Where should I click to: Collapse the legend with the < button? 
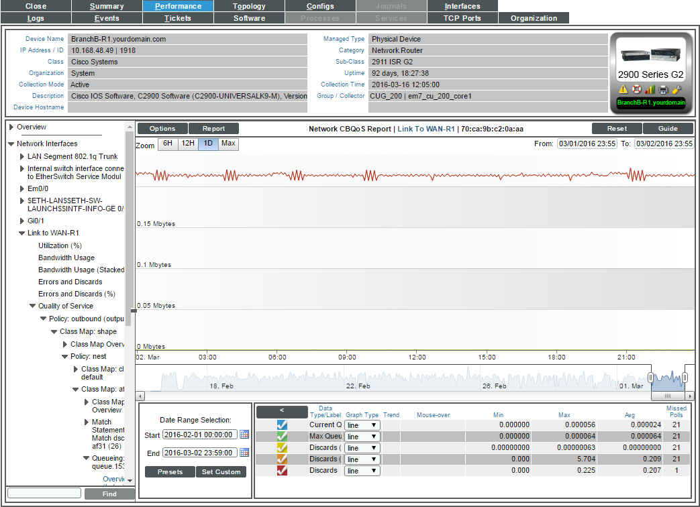[282, 412]
